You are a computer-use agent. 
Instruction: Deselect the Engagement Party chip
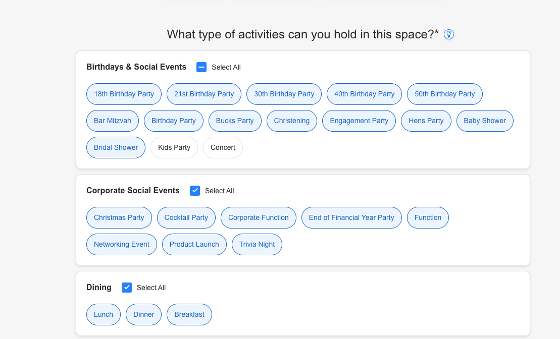pyautogui.click(x=359, y=121)
